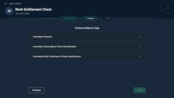The image size is (174, 98).
Task: Click the Work Entitlement Check heading
Action: [34, 9]
